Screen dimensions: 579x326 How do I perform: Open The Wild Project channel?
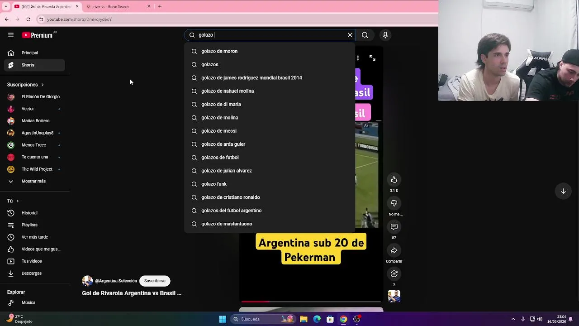point(34,169)
